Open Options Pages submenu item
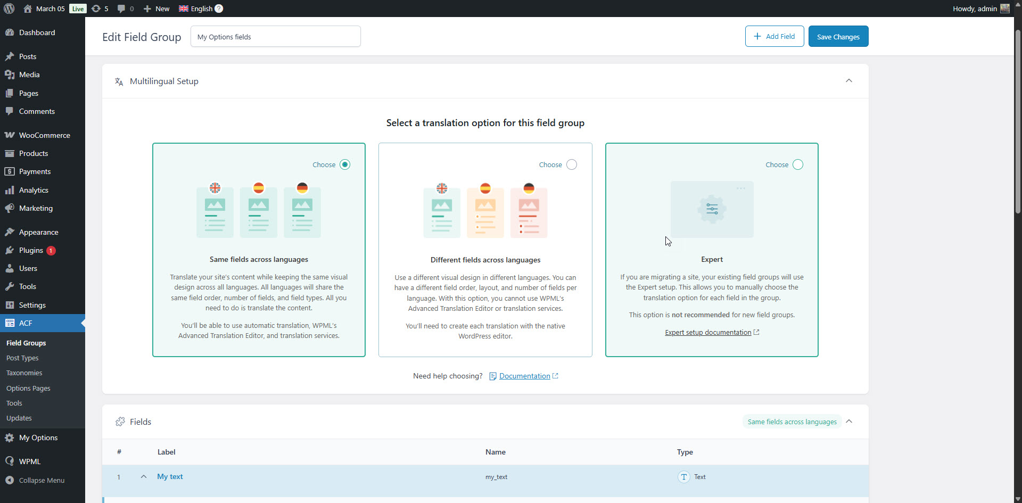 coord(28,388)
